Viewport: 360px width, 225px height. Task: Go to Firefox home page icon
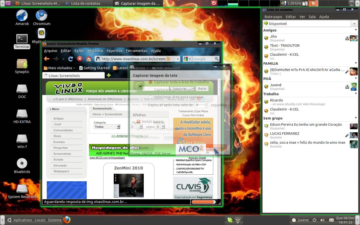pos(88,59)
